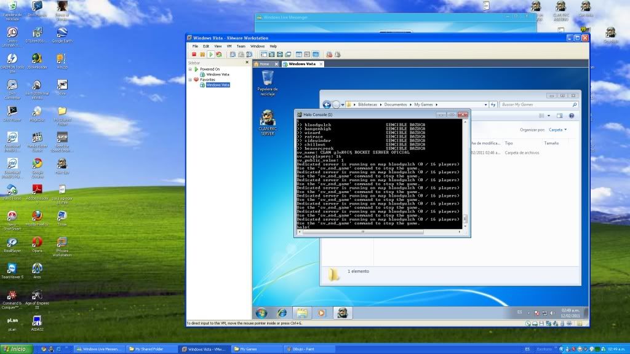Click the Explorer Back navigation button
The width and height of the screenshot is (630, 354).
pyautogui.click(x=327, y=104)
